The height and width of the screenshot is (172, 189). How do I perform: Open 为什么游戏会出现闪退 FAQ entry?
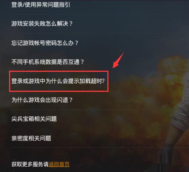[42, 100]
